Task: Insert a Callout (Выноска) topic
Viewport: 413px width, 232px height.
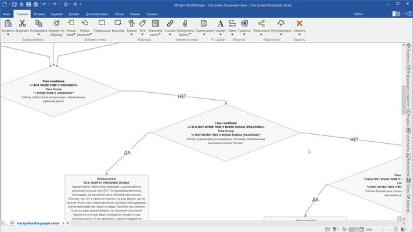Action: (117, 23)
